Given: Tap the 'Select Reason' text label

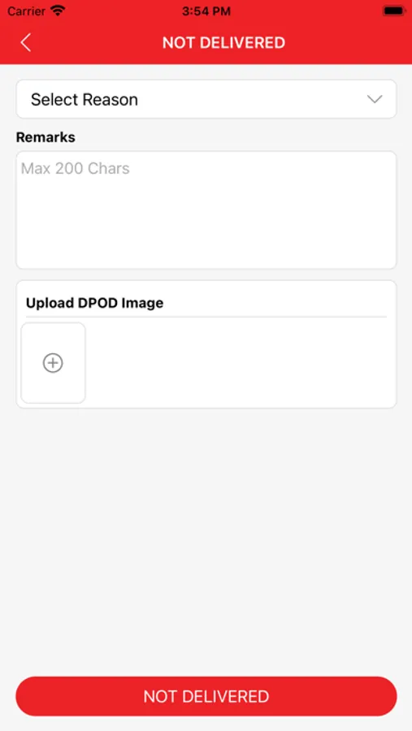Looking at the screenshot, I should (x=85, y=99).
